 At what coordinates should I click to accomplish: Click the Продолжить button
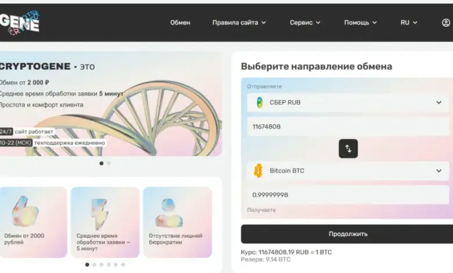coord(347,234)
